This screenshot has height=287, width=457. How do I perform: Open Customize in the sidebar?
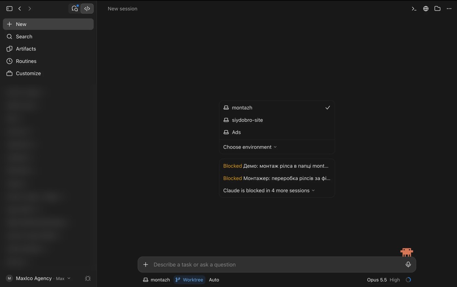[x=48, y=73]
